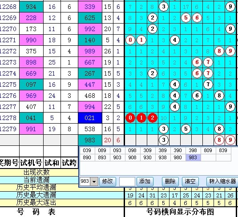Click the red circled 5 in row 12269
The height and width of the screenshot is (217, 238).
pyautogui.click(x=186, y=18)
